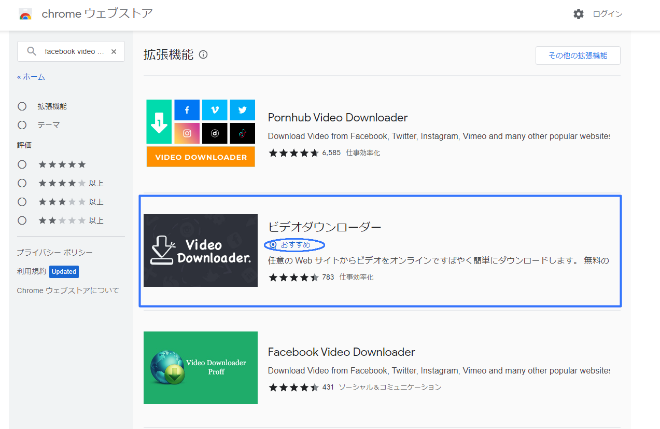Clear the search with the X icon
The height and width of the screenshot is (429, 660).
[x=114, y=51]
